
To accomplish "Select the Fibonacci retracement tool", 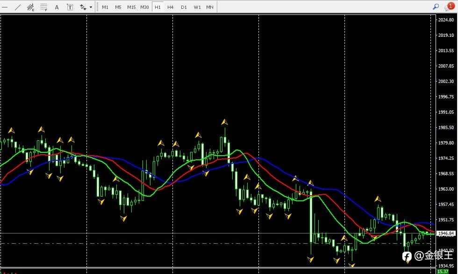I will coord(44,7).
